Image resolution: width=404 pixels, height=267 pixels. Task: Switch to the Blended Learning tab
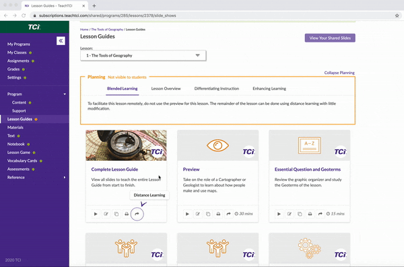(x=122, y=89)
